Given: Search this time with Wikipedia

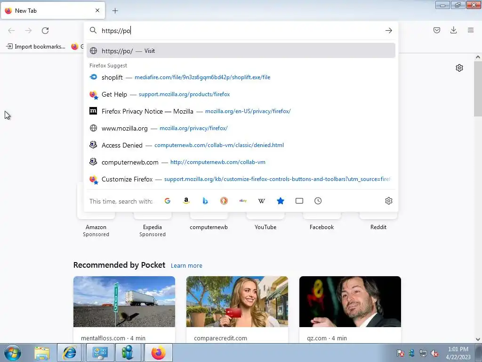Looking at the screenshot, I should [x=262, y=201].
